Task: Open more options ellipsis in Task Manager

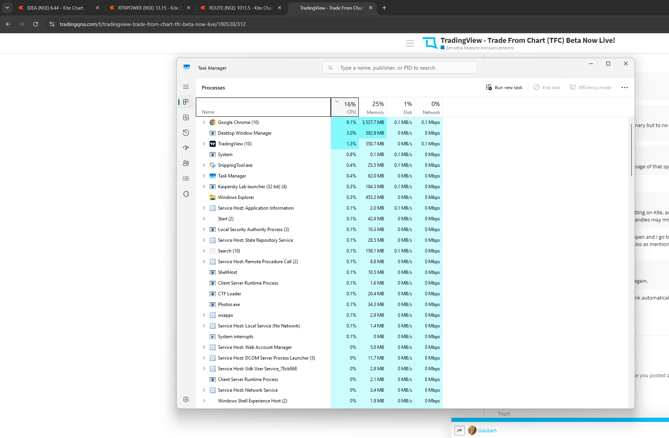Action: (x=625, y=88)
